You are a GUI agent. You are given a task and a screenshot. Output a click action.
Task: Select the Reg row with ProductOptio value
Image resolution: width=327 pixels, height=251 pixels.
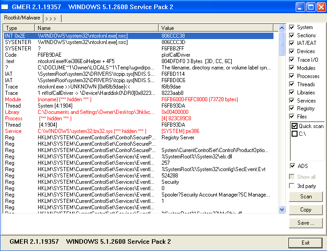[139, 150]
